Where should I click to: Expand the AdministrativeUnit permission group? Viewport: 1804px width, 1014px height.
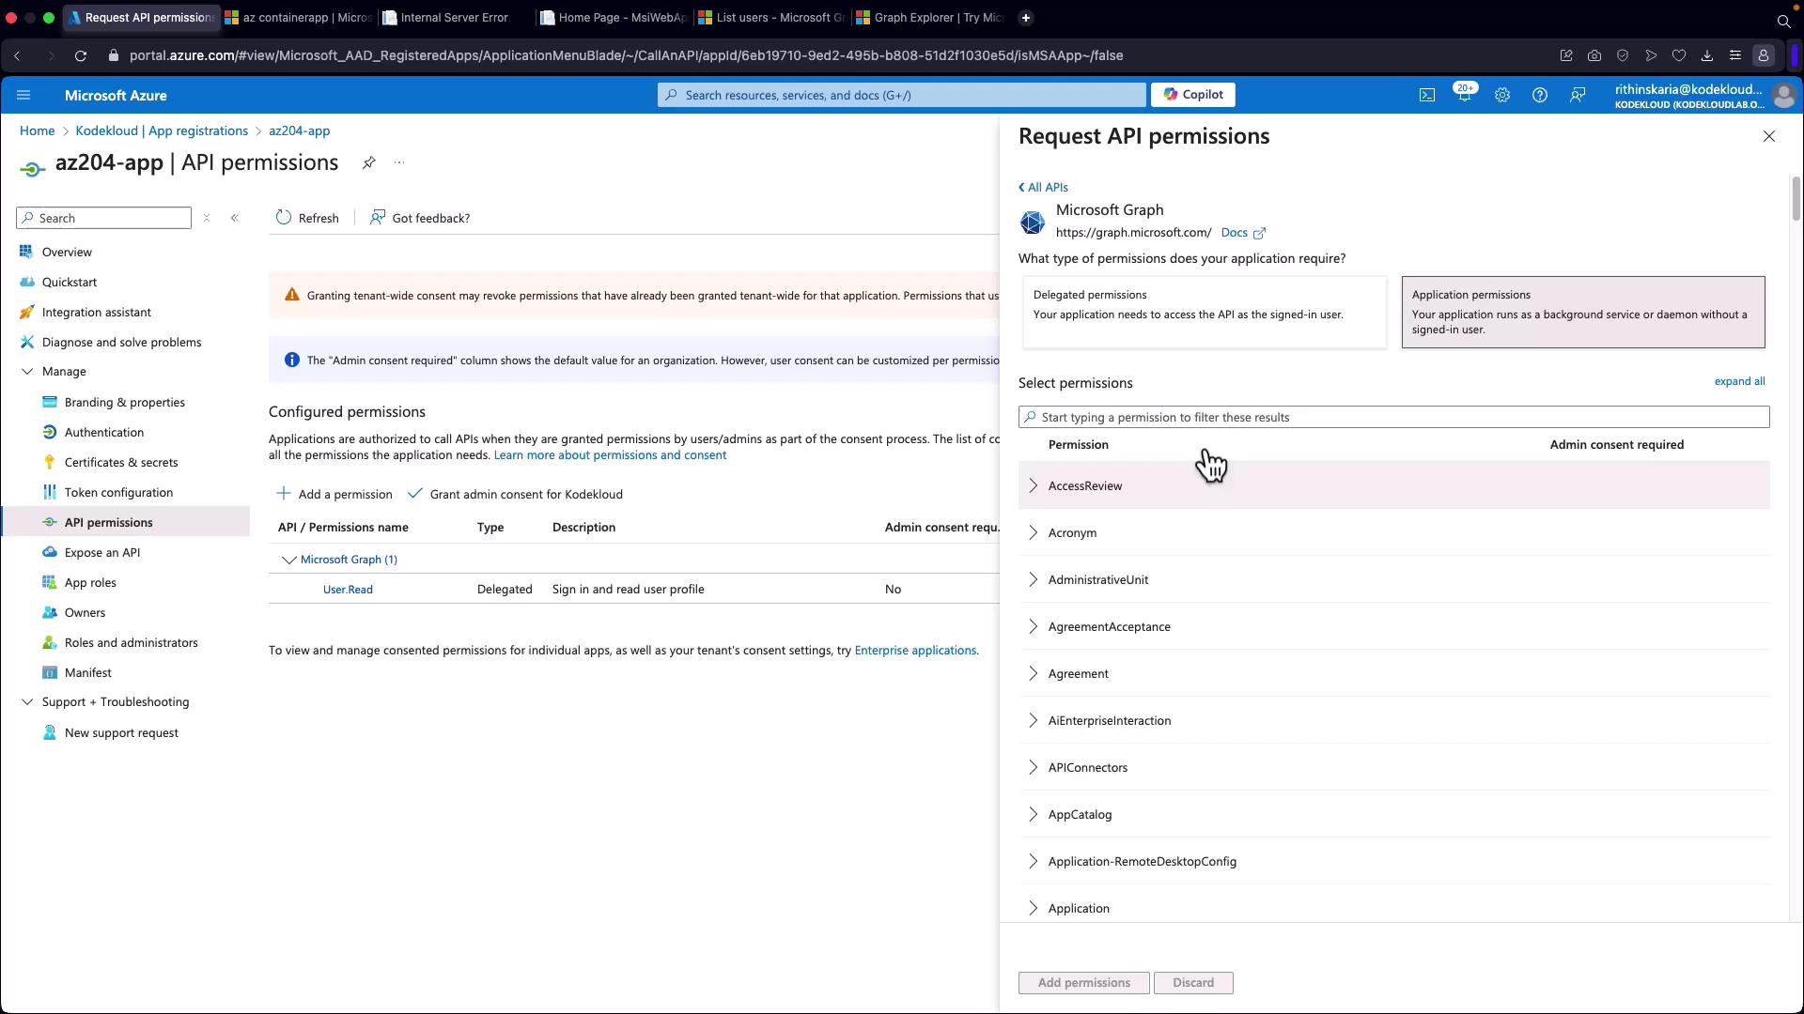pyautogui.click(x=1034, y=579)
